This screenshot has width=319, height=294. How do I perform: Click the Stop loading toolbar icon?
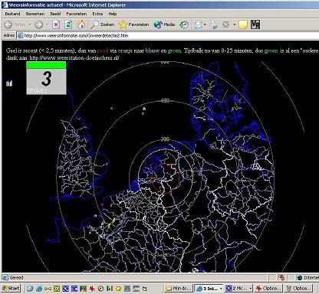pyautogui.click(x=56, y=24)
